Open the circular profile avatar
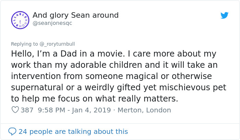 tap(20, 20)
